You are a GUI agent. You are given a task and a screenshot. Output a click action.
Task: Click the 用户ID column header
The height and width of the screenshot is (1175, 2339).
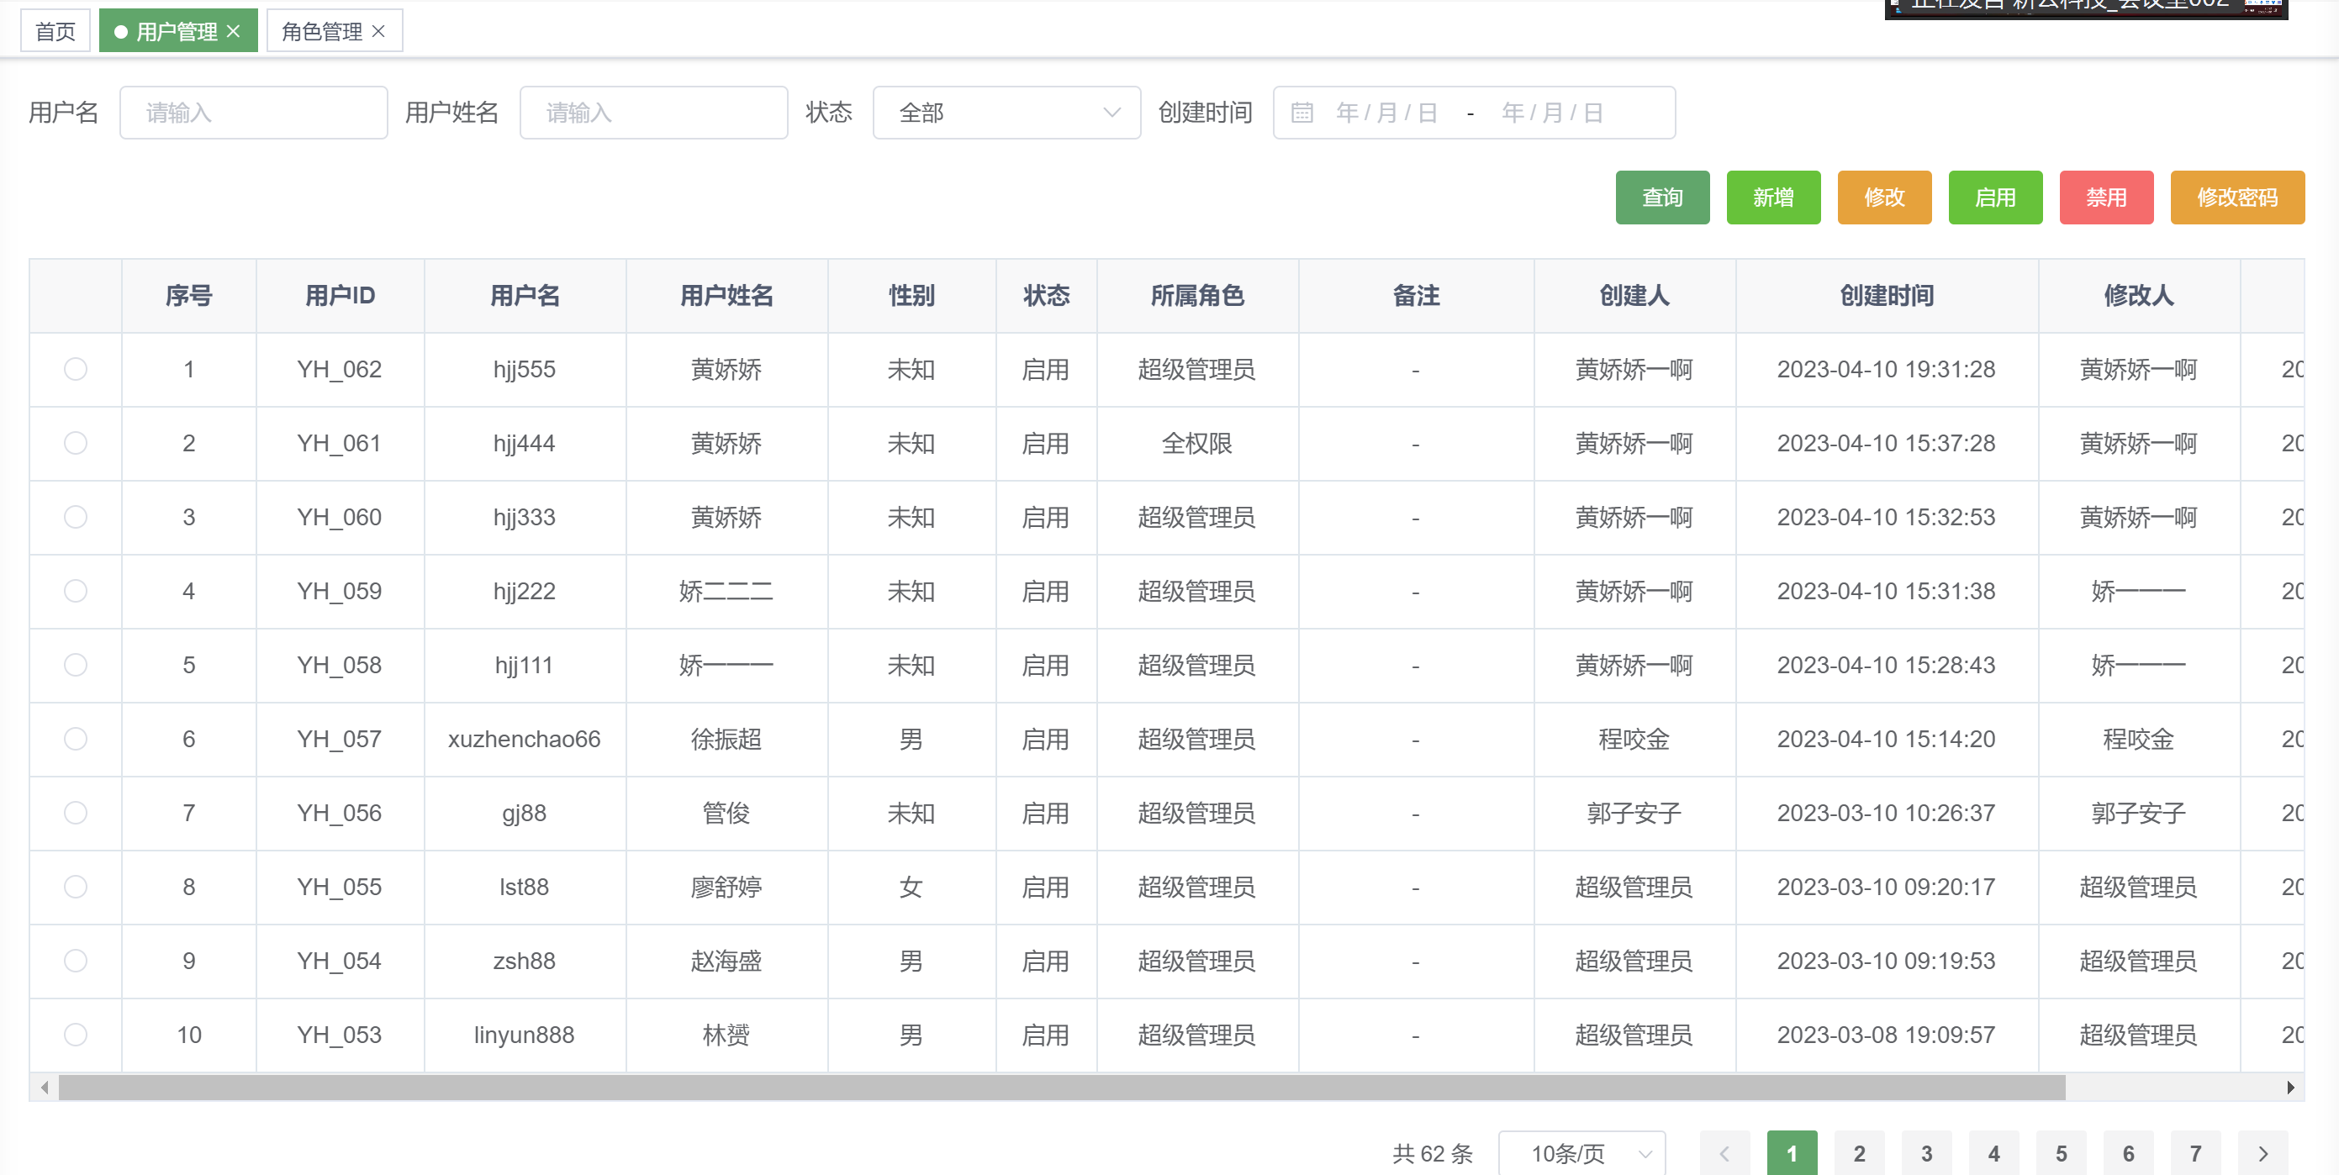pyautogui.click(x=340, y=295)
